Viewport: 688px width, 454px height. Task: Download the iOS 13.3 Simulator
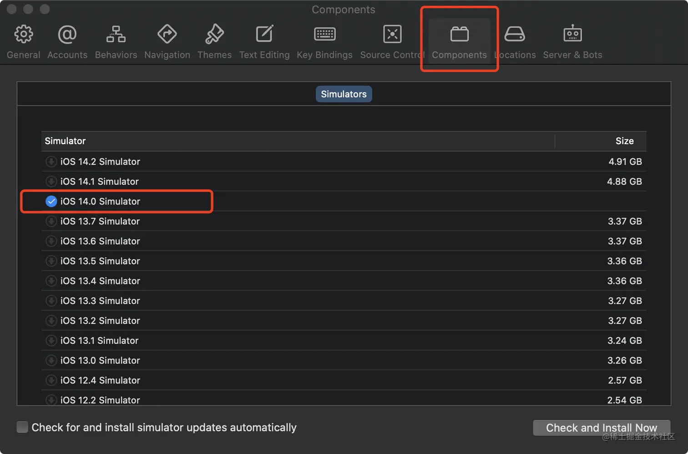(x=51, y=301)
